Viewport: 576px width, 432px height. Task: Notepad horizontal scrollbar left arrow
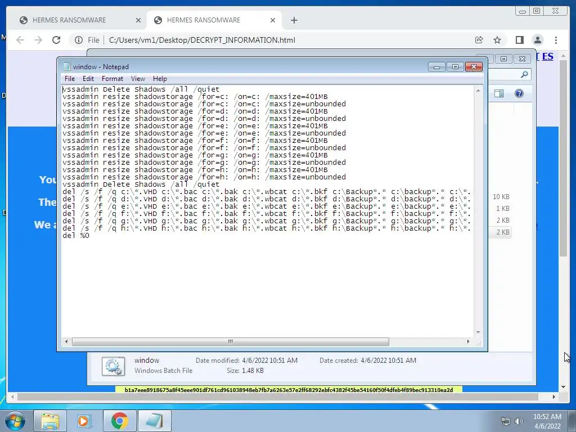point(66,341)
